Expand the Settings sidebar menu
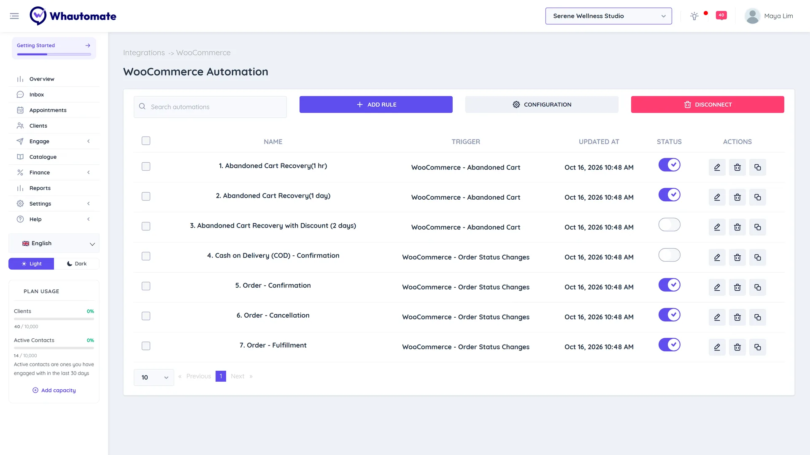Screen dimensions: 810x455 click(54, 203)
